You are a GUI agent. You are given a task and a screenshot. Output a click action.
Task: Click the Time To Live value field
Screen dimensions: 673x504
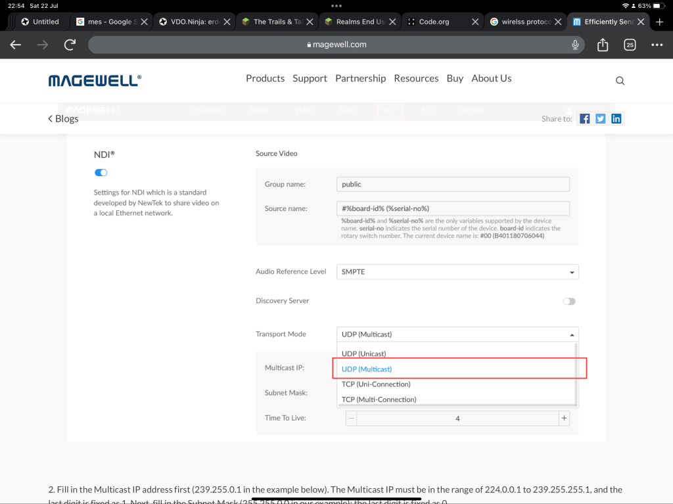[457, 418]
